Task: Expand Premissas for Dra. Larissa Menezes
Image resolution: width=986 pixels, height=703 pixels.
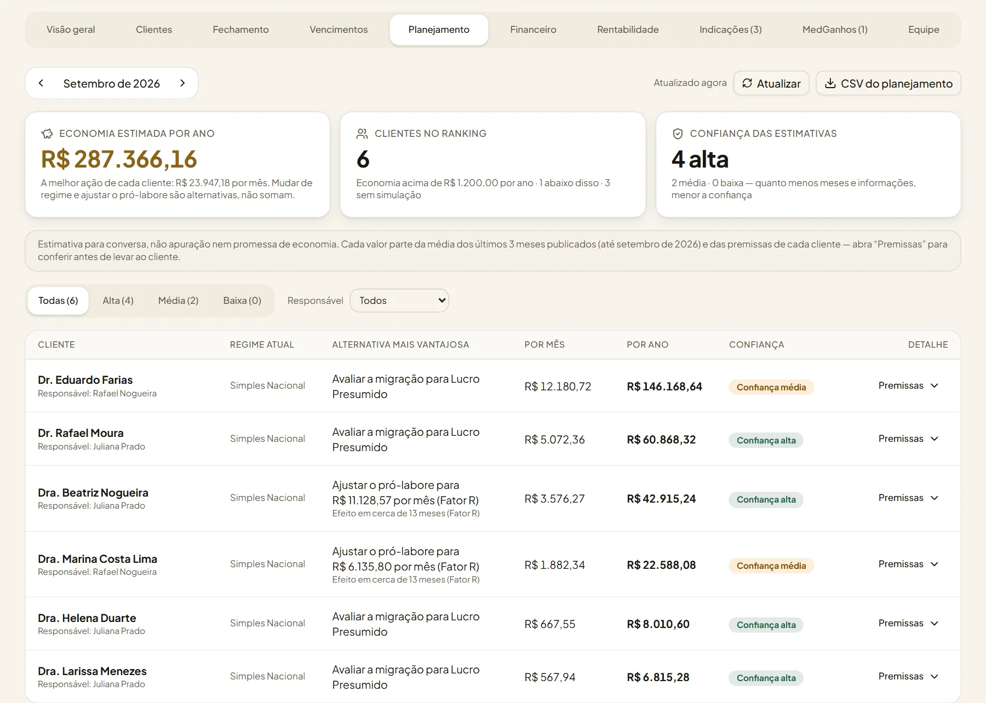Action: 909,676
